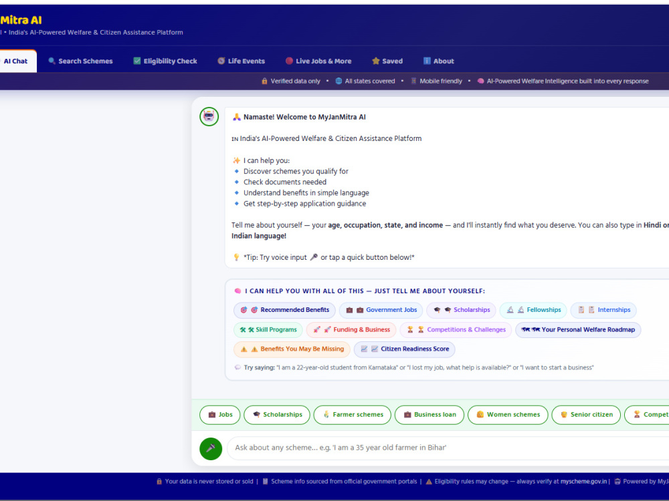Tap the Jobs quick button
Image resolution: width=669 pixels, height=501 pixels.
[x=220, y=415]
